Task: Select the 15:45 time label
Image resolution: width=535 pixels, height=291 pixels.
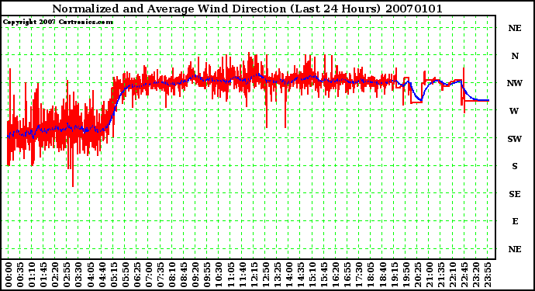Action: tap(324, 275)
